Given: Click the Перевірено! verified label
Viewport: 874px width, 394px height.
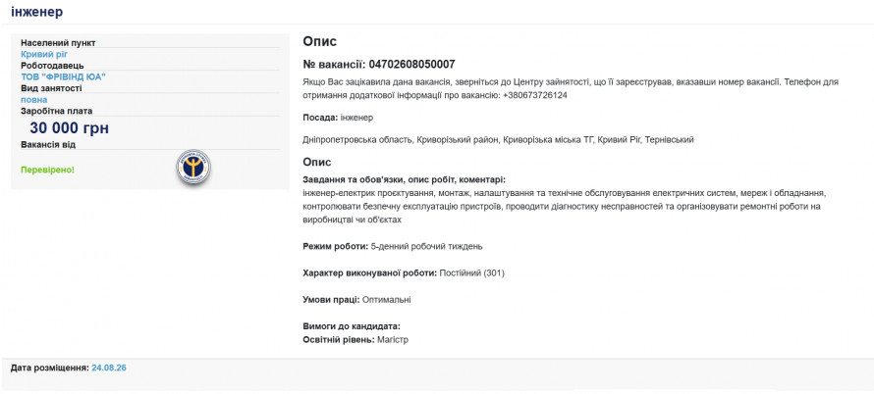Looking at the screenshot, I should 47,170.
